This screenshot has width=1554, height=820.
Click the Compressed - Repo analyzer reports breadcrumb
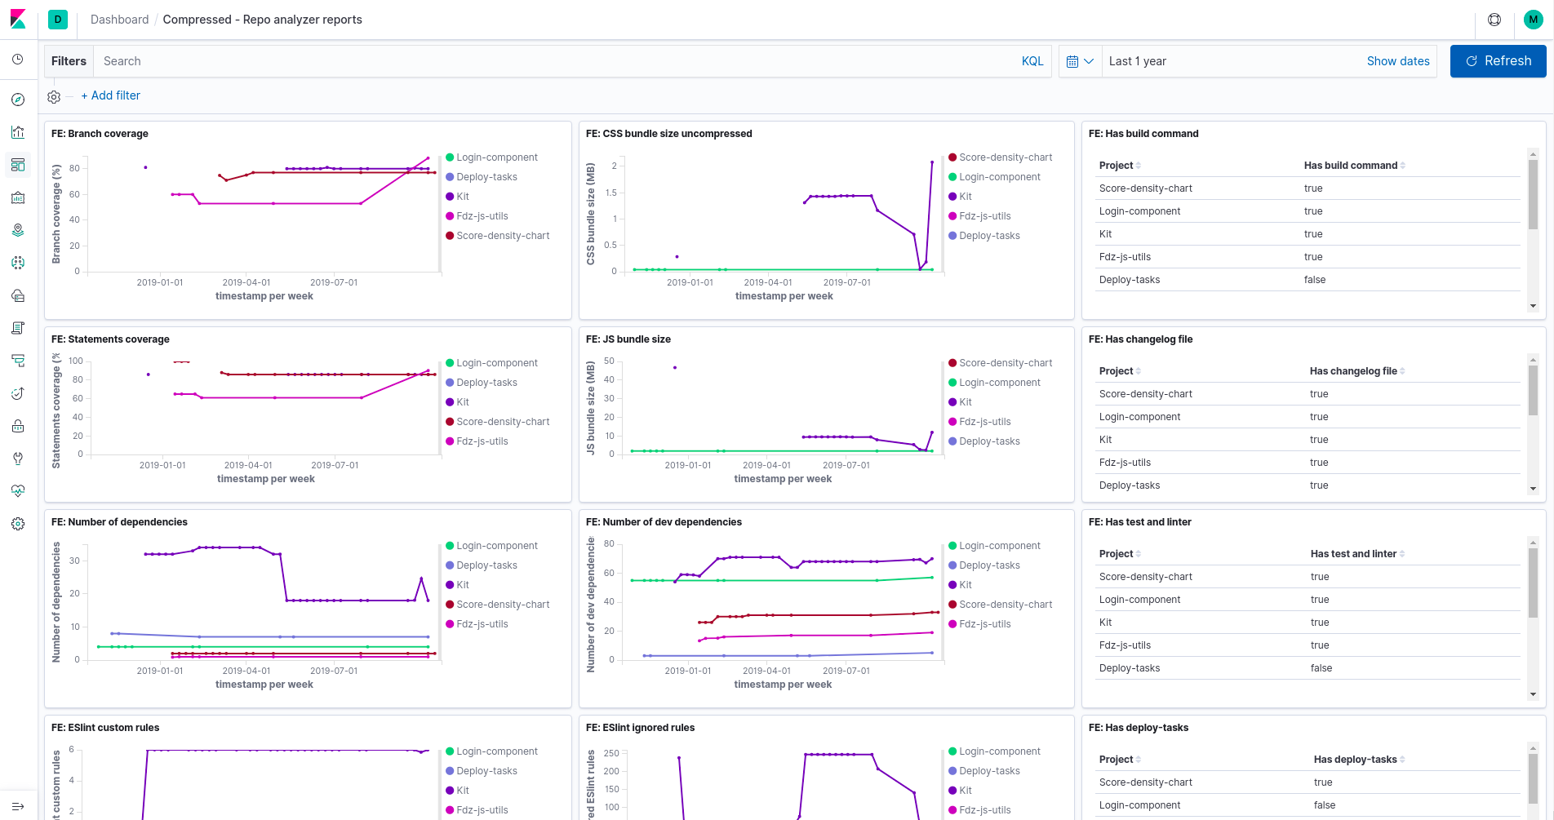click(x=262, y=20)
